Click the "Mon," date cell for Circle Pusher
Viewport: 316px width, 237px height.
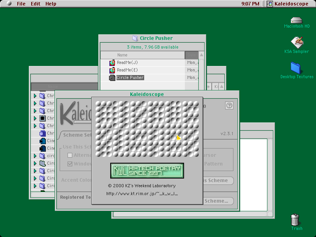192,77
